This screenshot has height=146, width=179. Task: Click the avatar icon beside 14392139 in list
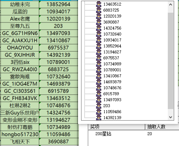point(99,117)
